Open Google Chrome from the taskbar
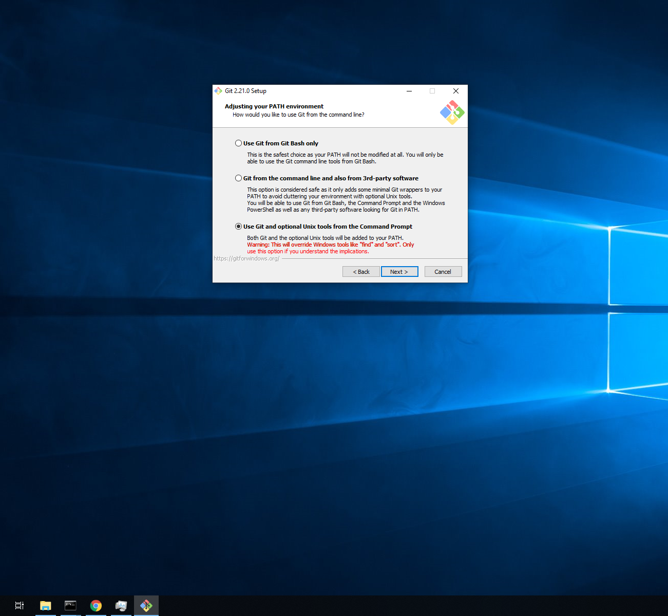This screenshot has width=668, height=616. tap(96, 606)
